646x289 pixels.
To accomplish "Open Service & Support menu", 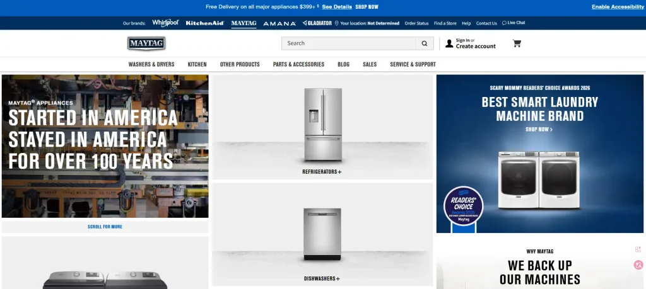I will [x=413, y=65].
